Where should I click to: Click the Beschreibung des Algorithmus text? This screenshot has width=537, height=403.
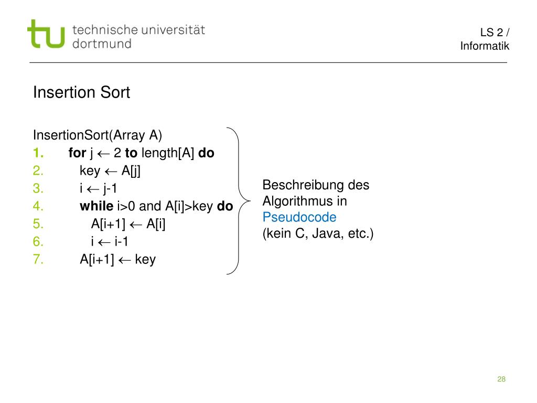(x=316, y=193)
